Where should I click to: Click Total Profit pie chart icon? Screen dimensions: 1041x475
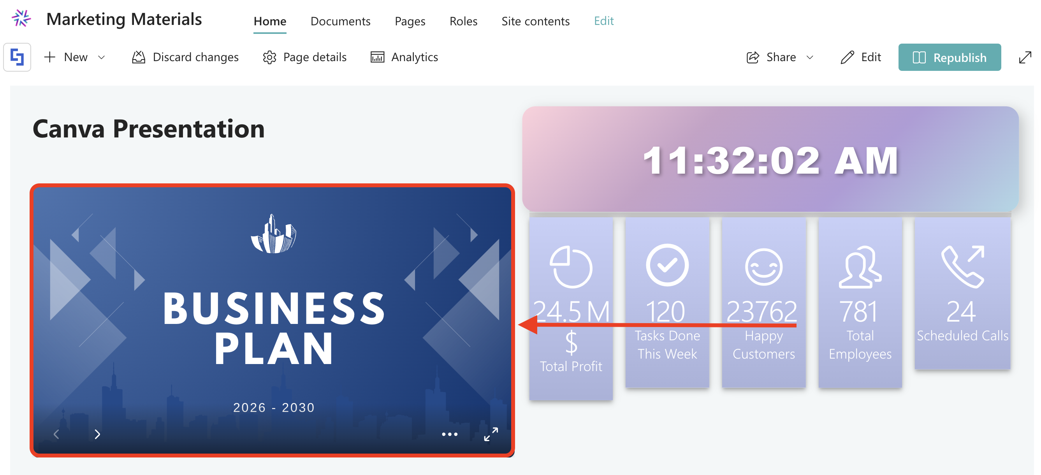571,267
